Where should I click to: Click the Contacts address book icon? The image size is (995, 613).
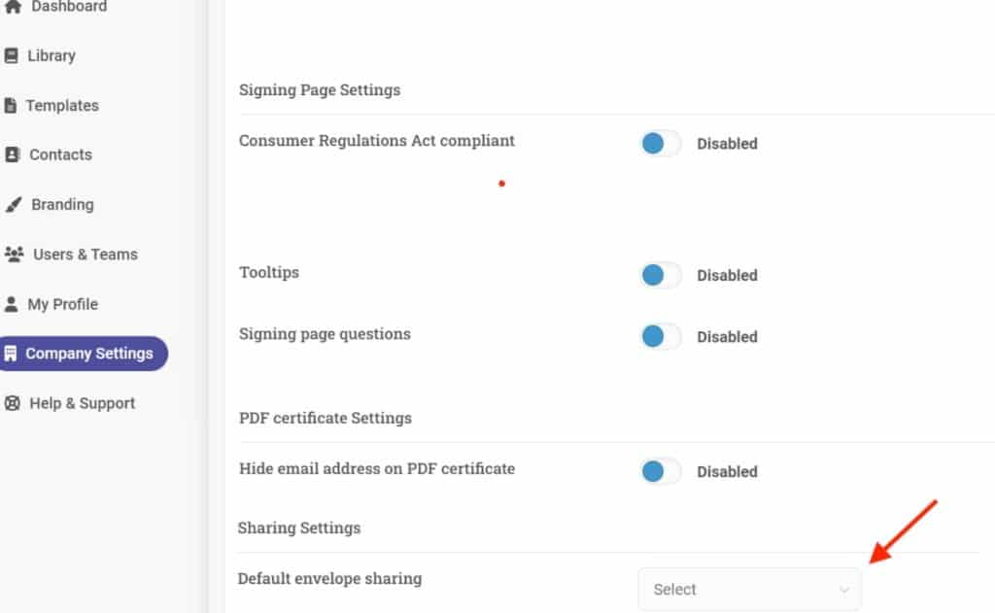point(14,154)
